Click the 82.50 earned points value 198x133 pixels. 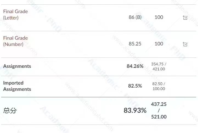click(x=157, y=84)
